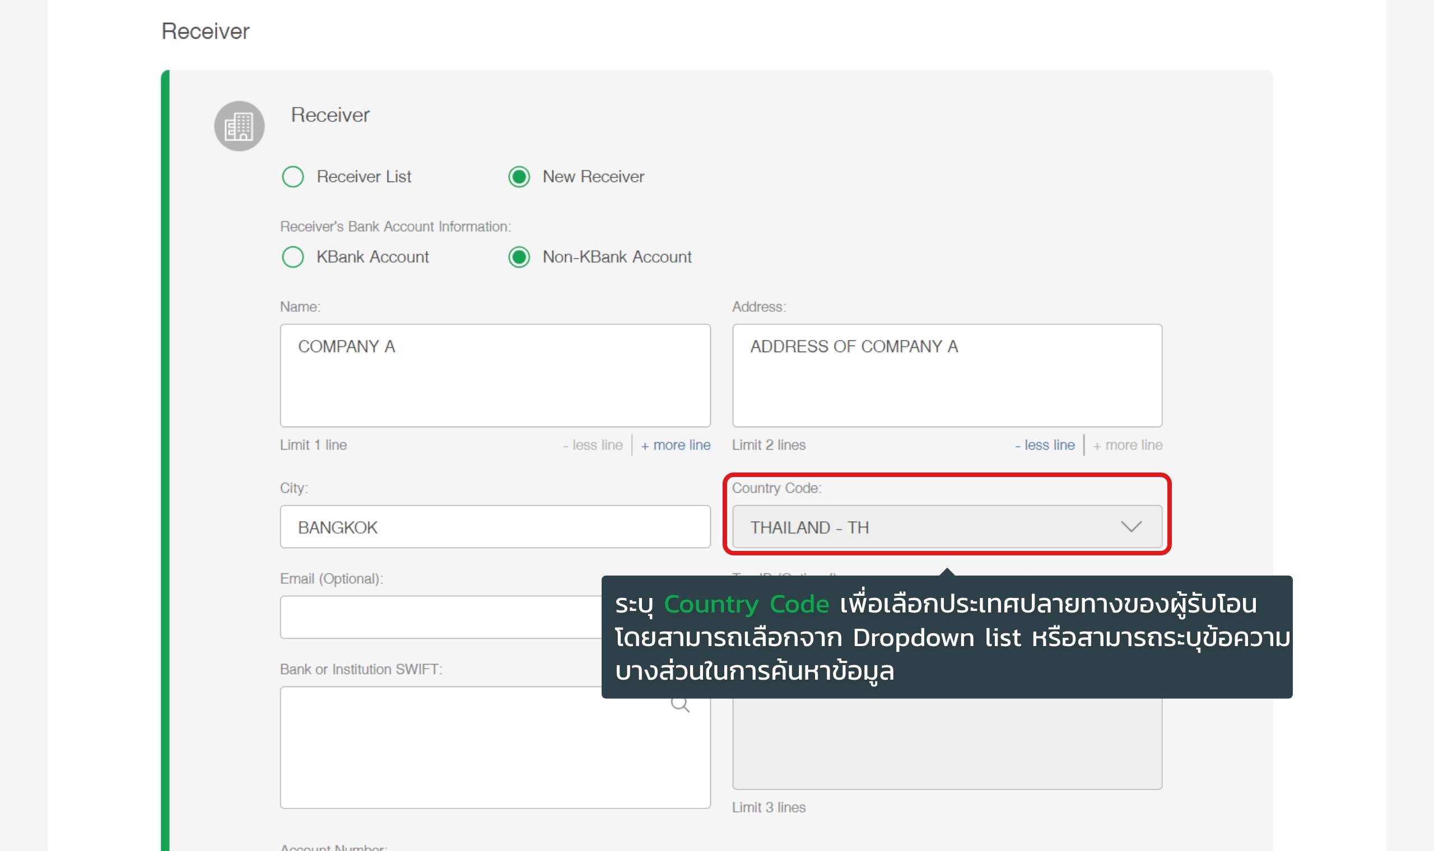Click the City field showing BANGKOK

(x=495, y=526)
